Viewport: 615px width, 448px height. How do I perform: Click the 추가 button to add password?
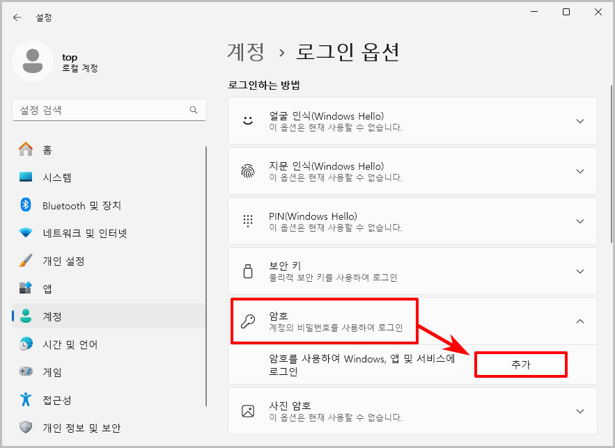click(x=520, y=364)
